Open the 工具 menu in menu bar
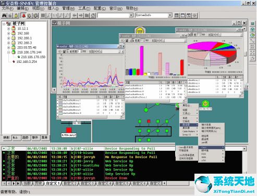The image size is (257, 196). [84, 8]
